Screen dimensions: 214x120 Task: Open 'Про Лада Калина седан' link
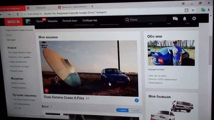tap(19, 52)
